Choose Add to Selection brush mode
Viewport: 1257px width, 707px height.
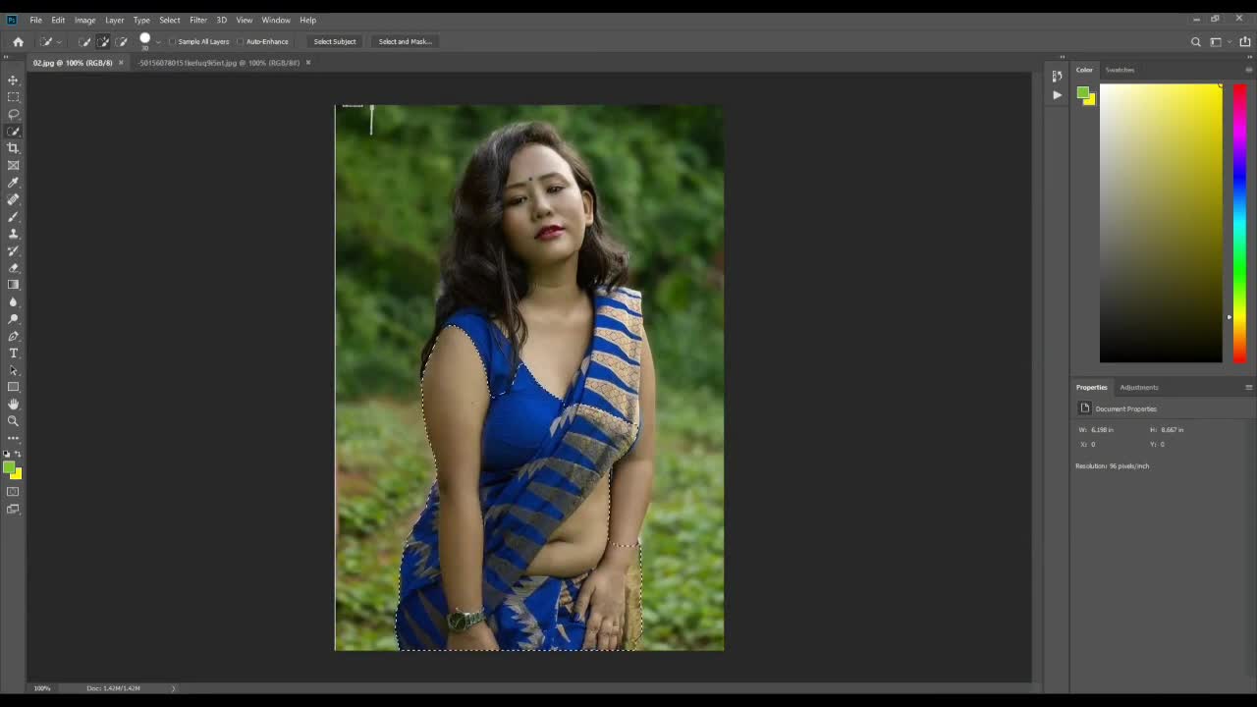coord(103,41)
